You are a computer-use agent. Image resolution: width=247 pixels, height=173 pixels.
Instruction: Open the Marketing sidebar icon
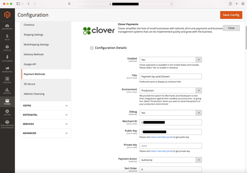pyautogui.click(x=7, y=70)
